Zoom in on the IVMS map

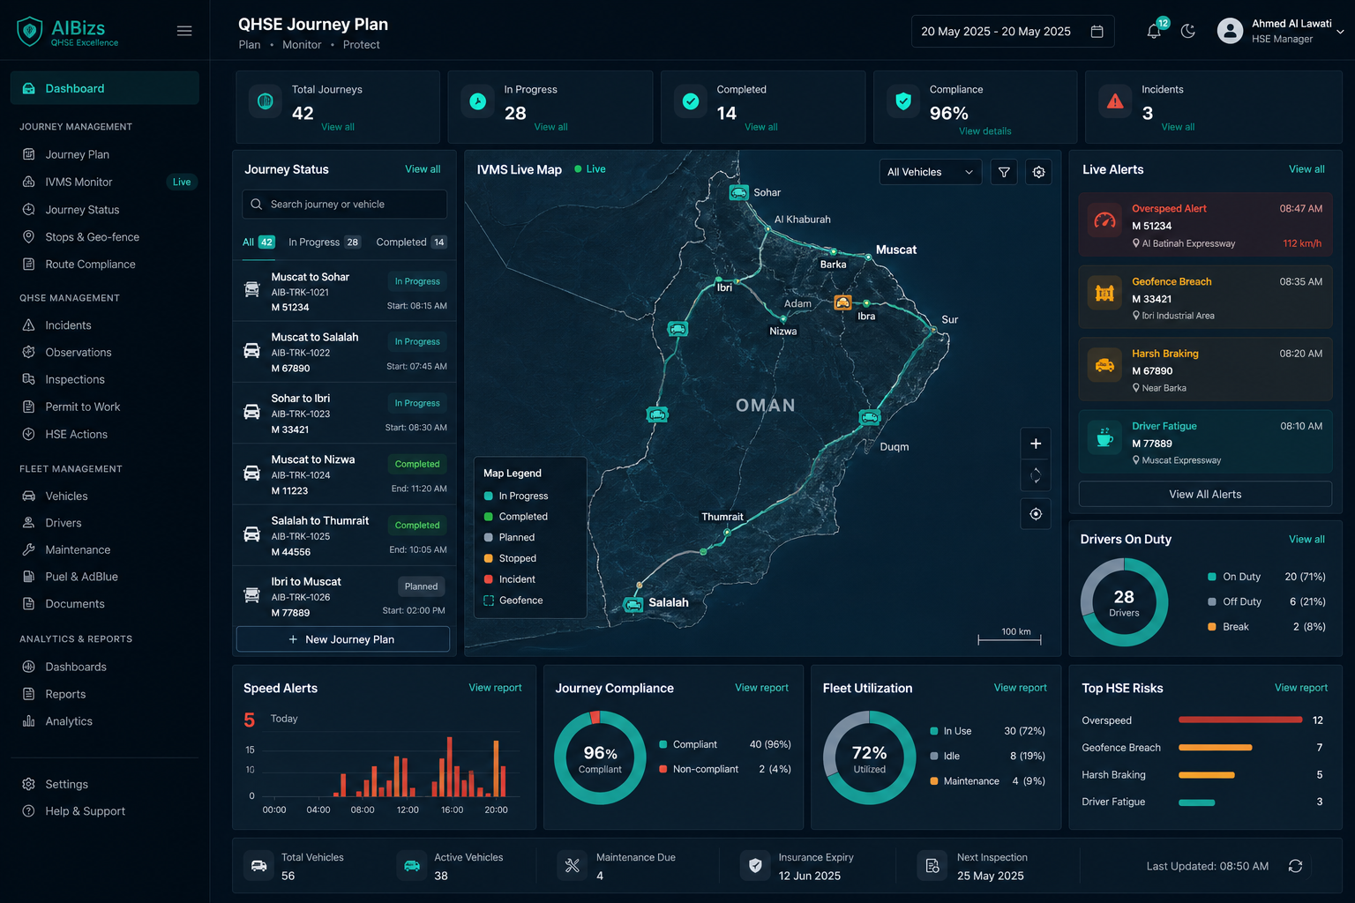pos(1036,444)
